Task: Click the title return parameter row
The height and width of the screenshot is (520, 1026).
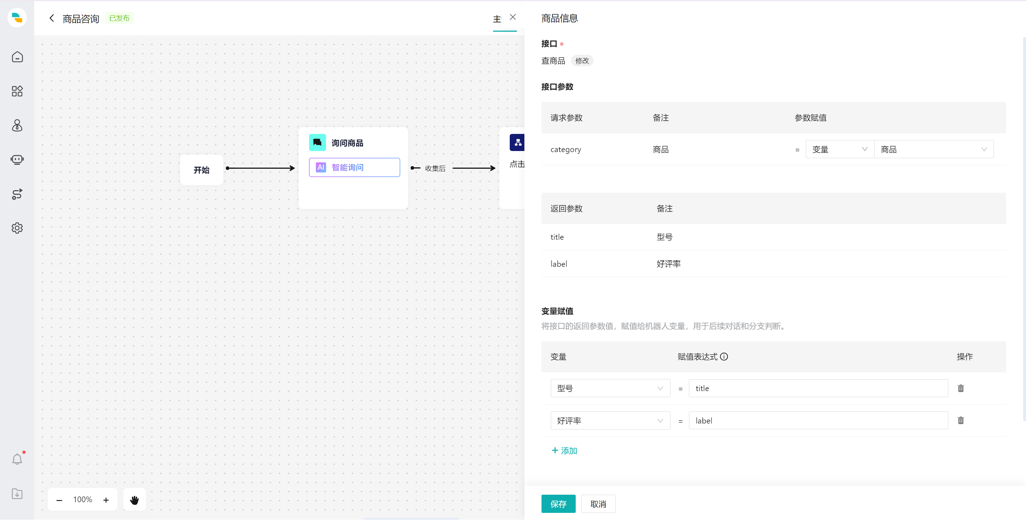Action: [x=773, y=237]
